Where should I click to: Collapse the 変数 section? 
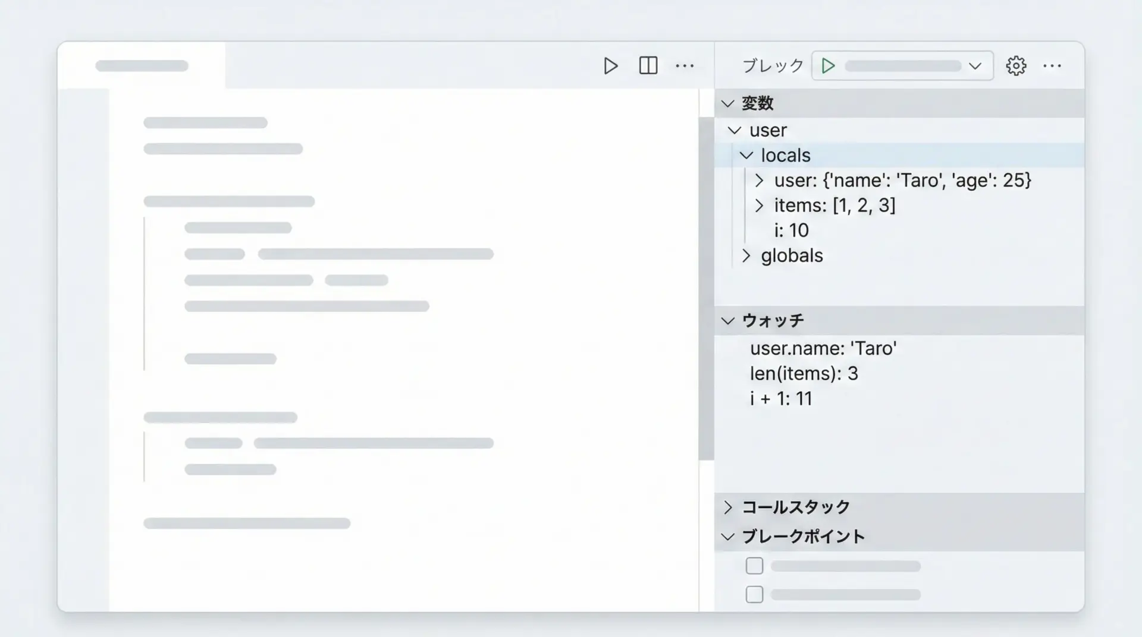(x=727, y=103)
